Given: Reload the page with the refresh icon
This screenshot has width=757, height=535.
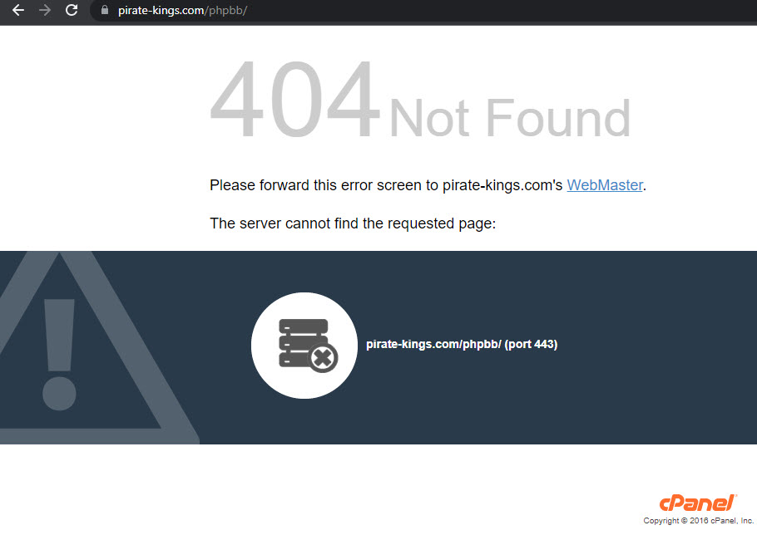Looking at the screenshot, I should [72, 10].
